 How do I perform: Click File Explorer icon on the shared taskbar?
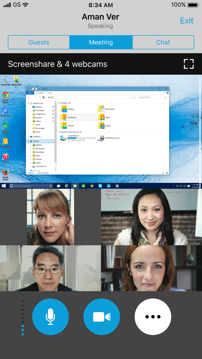(75, 186)
